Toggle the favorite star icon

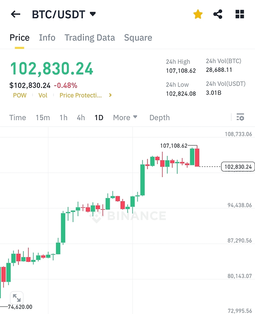point(198,15)
